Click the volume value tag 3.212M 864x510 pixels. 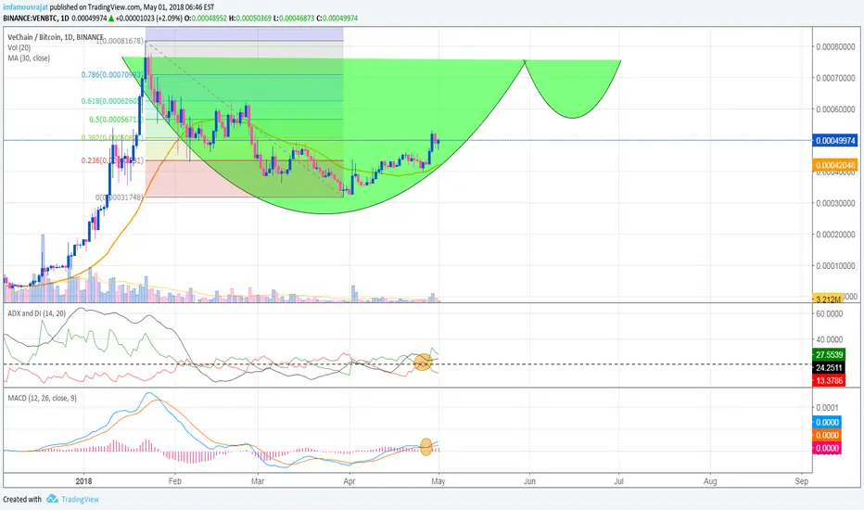pyautogui.click(x=828, y=299)
